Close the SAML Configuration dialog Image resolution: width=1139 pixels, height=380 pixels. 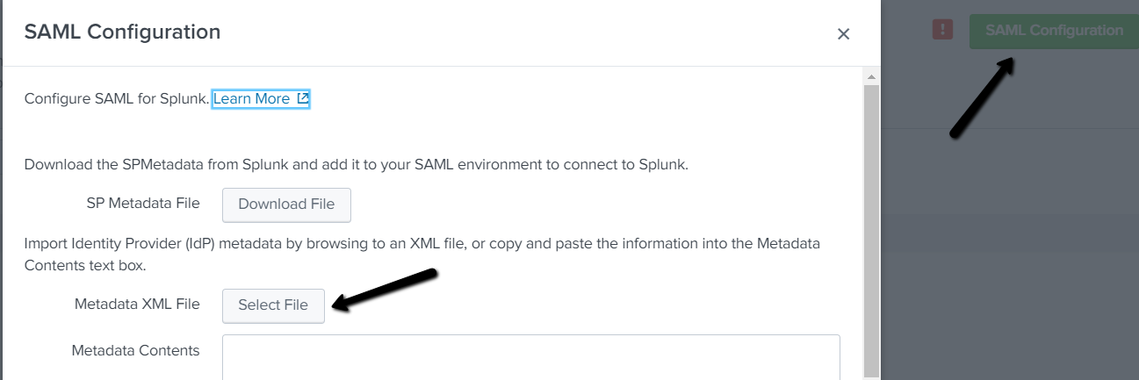tap(843, 34)
